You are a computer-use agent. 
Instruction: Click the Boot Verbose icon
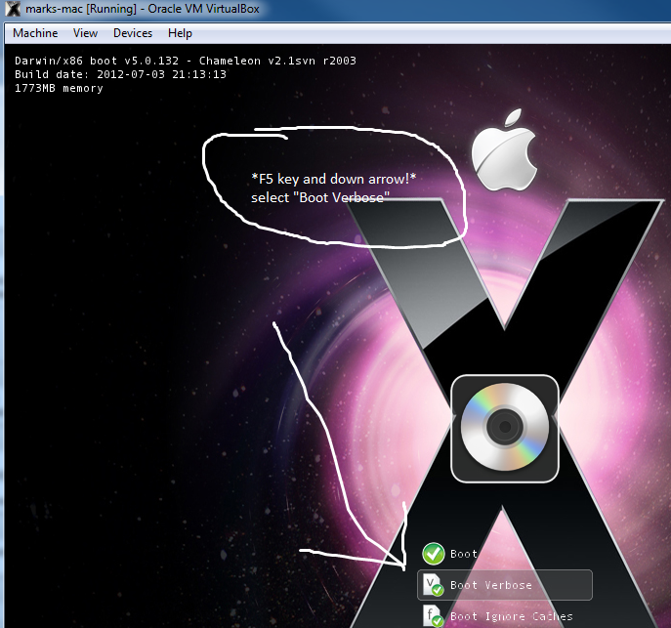pos(433,585)
